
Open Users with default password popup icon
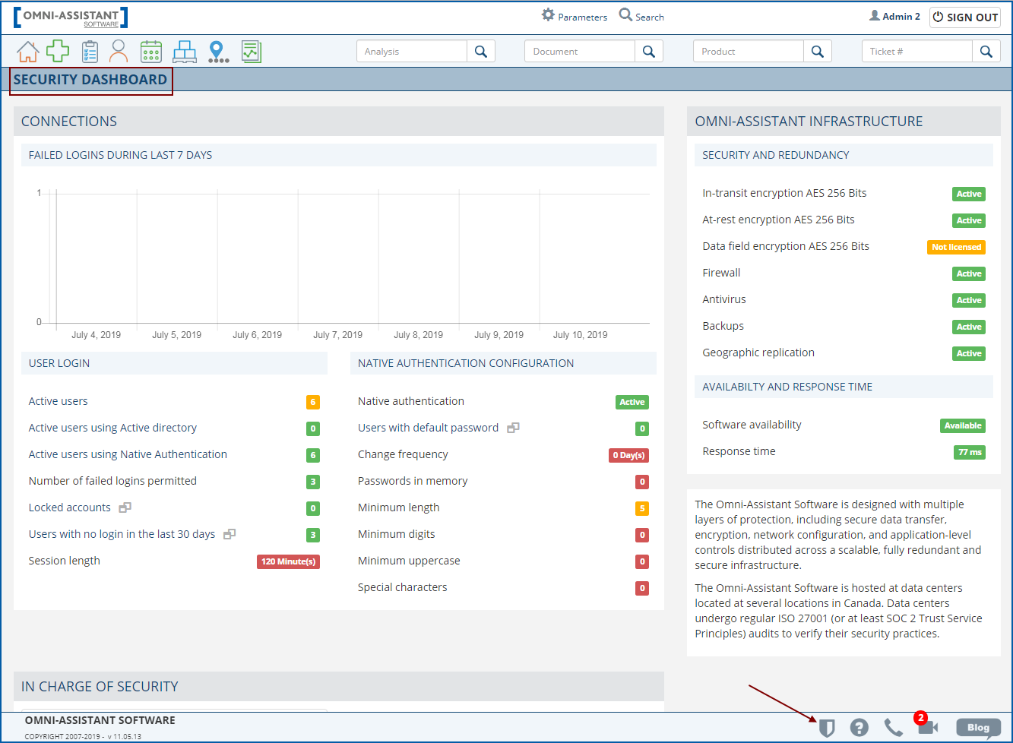[513, 428]
